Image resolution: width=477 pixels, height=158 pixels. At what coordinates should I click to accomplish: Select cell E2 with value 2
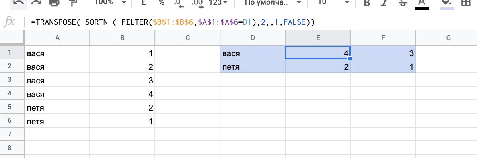(x=318, y=66)
